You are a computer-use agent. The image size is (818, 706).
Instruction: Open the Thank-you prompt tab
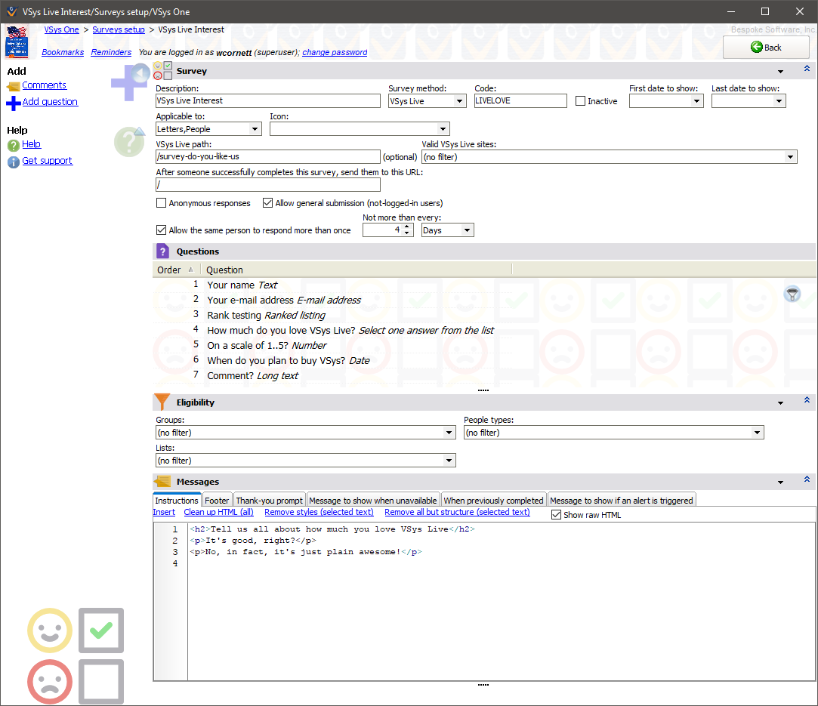click(269, 501)
